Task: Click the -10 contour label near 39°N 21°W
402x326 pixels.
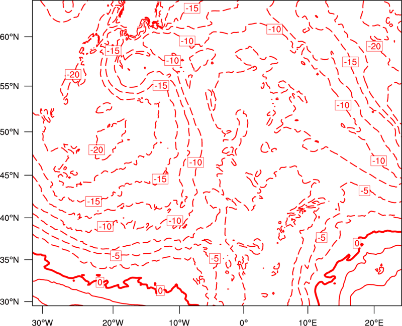Action: pyautogui.click(x=106, y=226)
